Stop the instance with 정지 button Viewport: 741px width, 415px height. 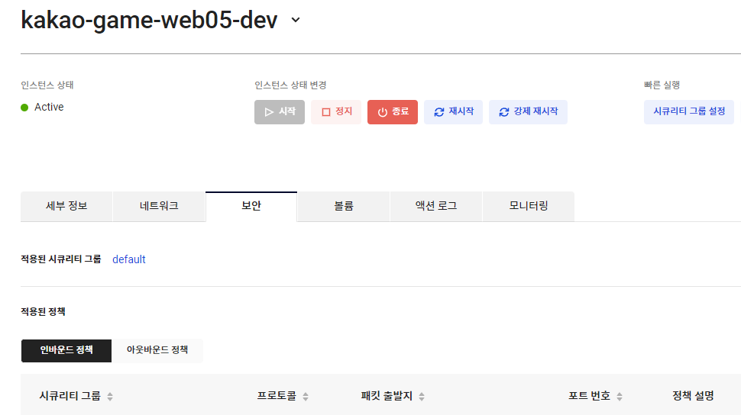tap(336, 112)
